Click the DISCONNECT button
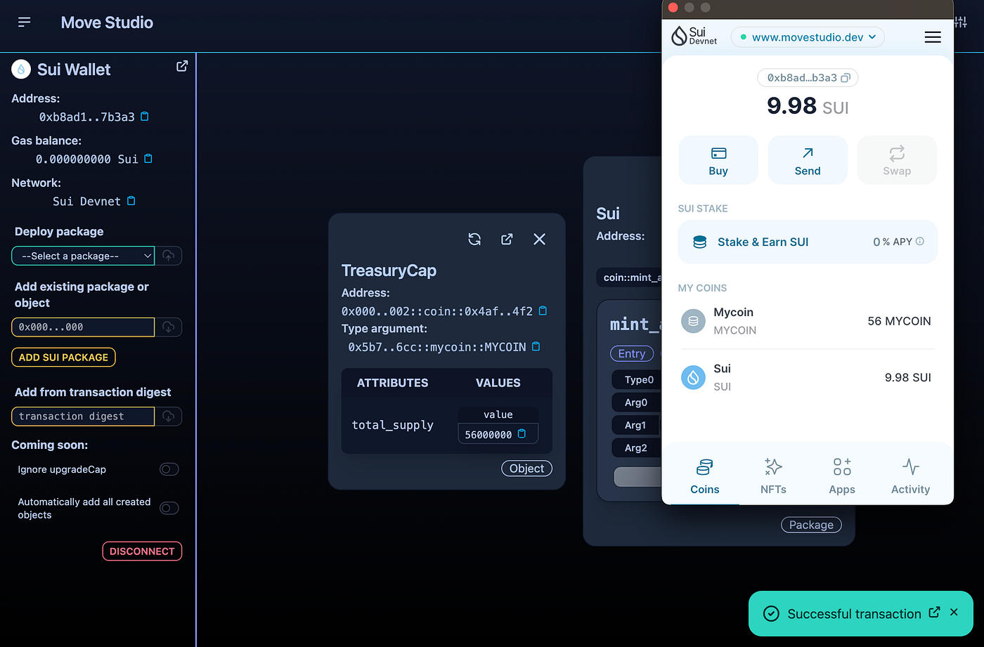984x647 pixels. [x=142, y=551]
